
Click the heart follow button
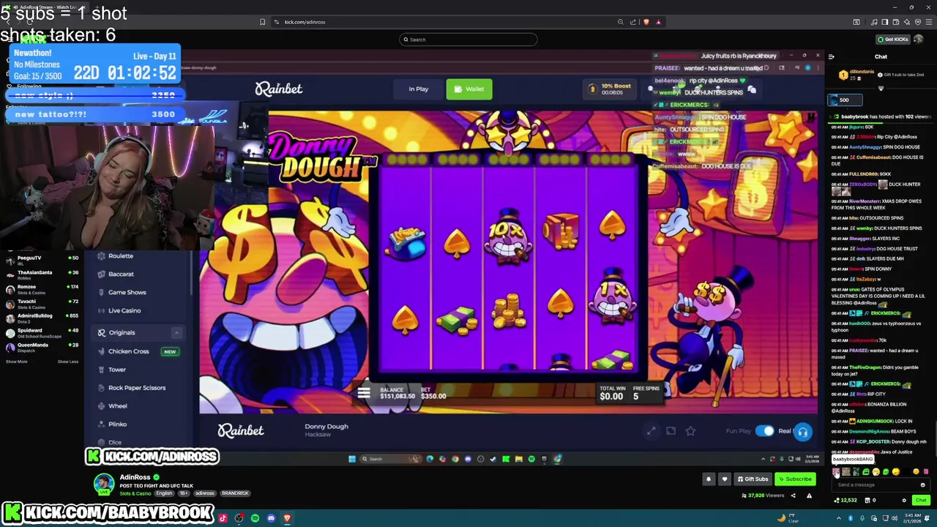725,479
